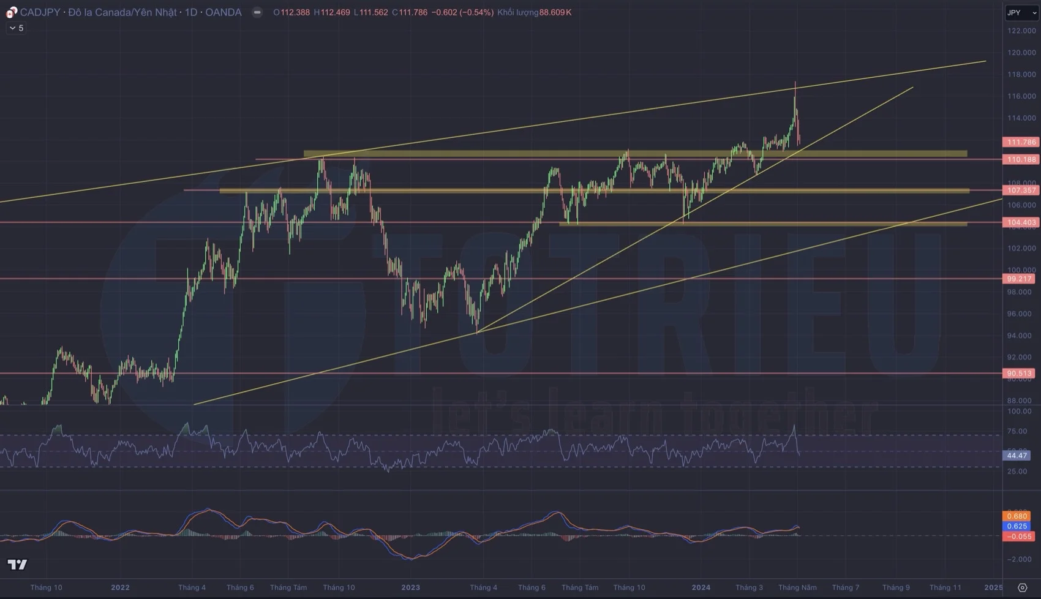1041x599 pixels.
Task: Click the MACD −2.000 scale label
Action: (1019, 559)
